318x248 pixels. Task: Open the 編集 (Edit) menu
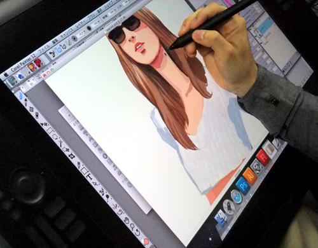click(x=55, y=41)
